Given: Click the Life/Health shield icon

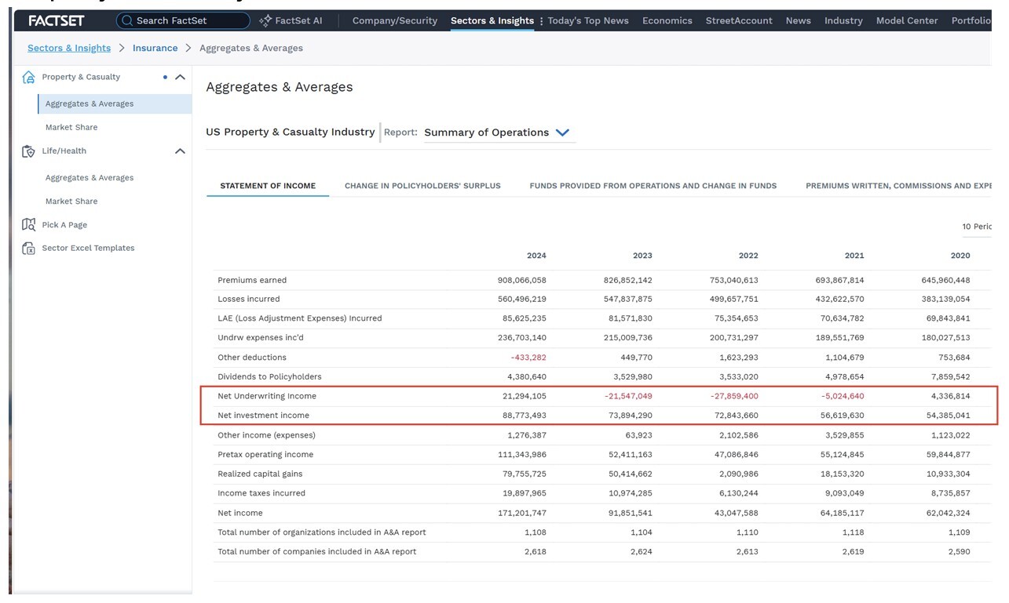Looking at the screenshot, I should tap(29, 151).
